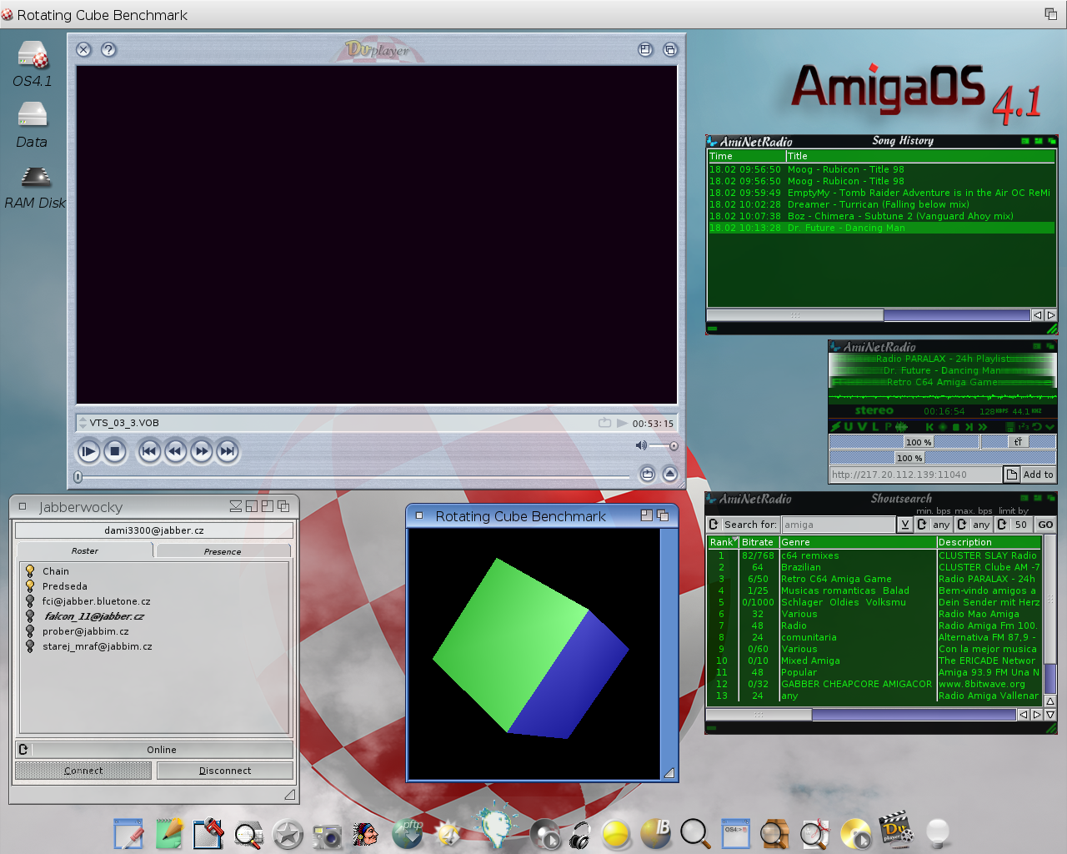Image resolution: width=1067 pixels, height=854 pixels.
Task: Open the search history V dropdown button
Action: pos(904,525)
